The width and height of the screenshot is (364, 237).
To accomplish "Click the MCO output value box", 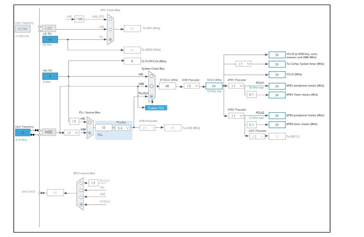I will tap(55, 193).
